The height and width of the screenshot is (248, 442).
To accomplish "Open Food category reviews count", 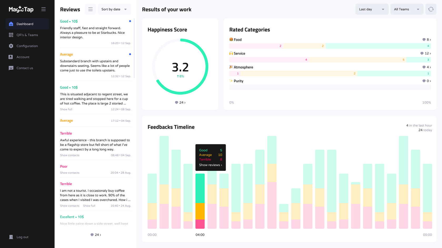I will point(427,40).
